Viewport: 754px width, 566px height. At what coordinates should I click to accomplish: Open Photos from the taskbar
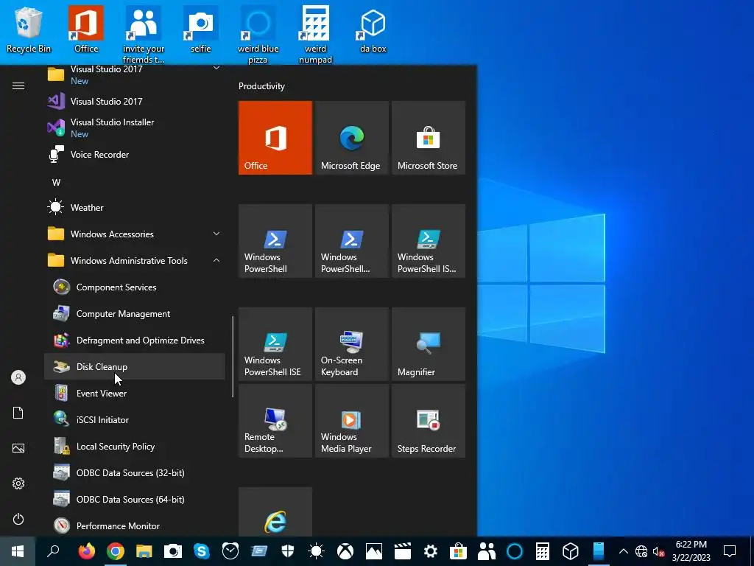373,551
